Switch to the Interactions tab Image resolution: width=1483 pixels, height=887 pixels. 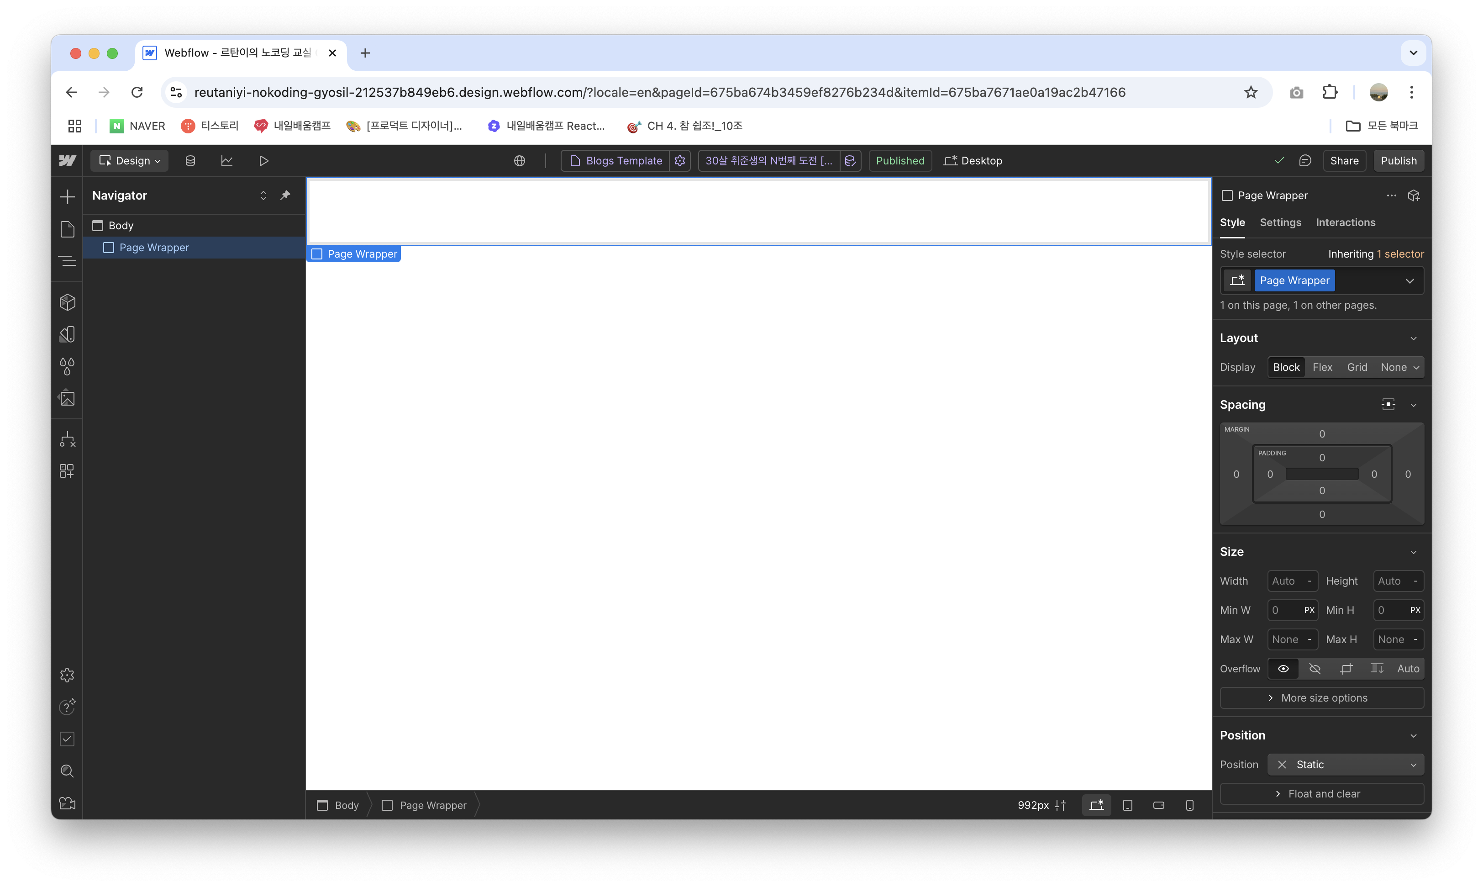1345,222
